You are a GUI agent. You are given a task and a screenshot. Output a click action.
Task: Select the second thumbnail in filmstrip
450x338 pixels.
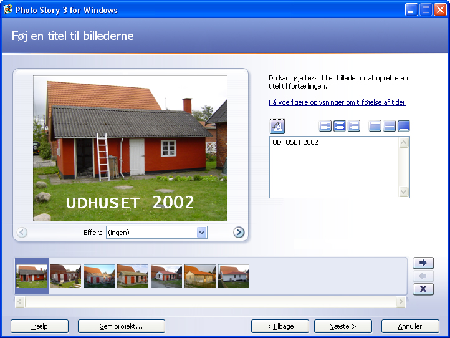point(65,276)
